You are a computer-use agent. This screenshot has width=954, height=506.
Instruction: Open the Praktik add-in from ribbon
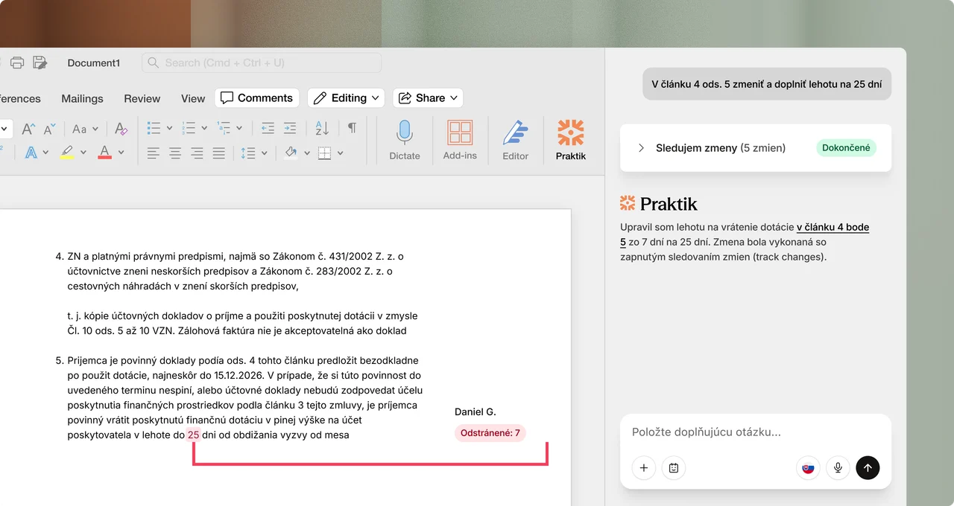point(571,139)
